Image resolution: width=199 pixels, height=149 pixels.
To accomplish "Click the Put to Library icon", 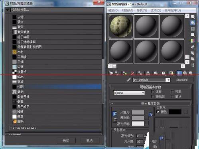I will pos(156,73).
